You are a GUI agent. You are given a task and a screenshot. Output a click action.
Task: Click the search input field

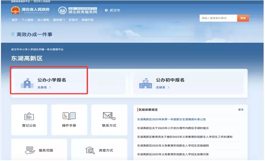point(218,18)
